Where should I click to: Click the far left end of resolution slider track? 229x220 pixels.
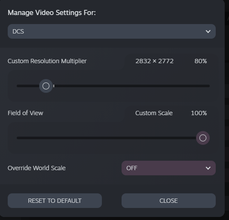18,86
